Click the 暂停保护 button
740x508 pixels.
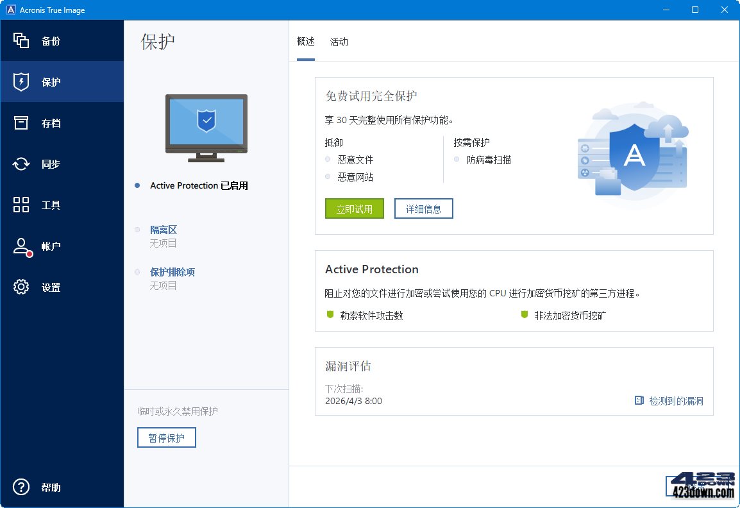[166, 437]
